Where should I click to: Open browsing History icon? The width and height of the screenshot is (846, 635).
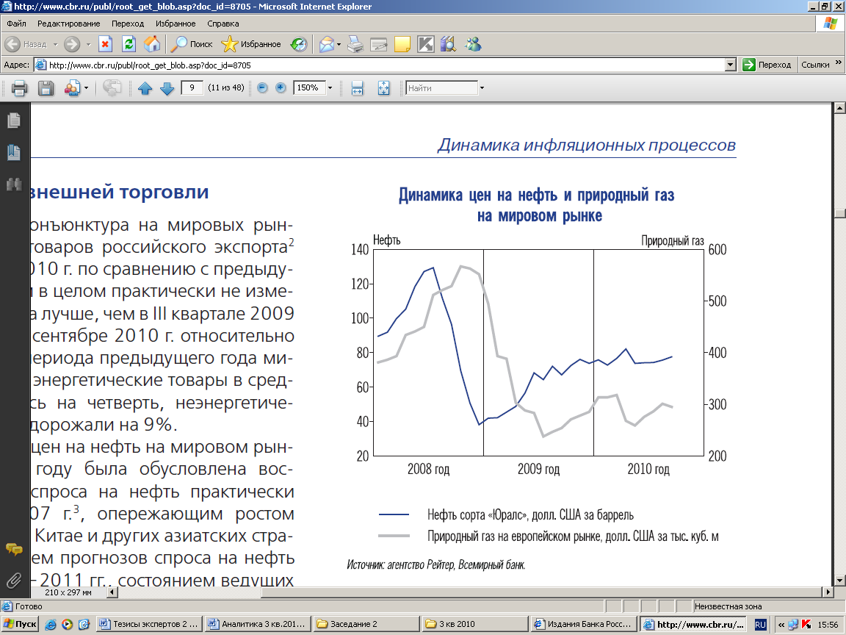coord(298,44)
